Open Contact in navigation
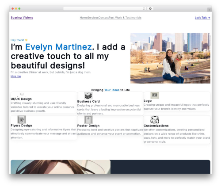 (103, 18)
